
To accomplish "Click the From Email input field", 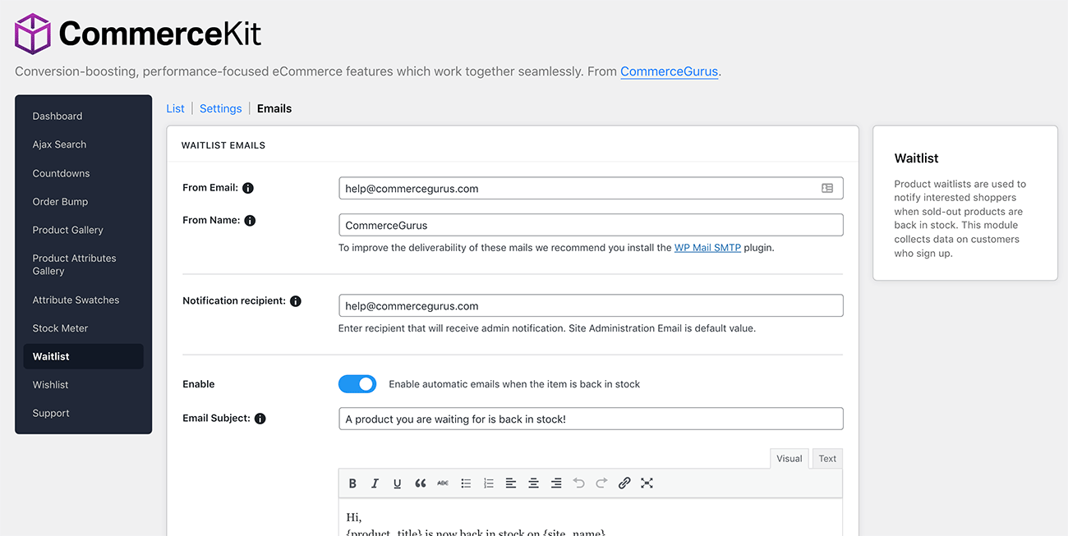I will click(591, 188).
